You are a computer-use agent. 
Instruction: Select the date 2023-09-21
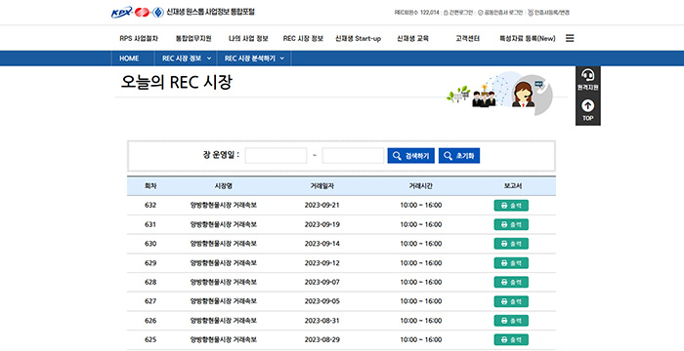[x=321, y=206]
